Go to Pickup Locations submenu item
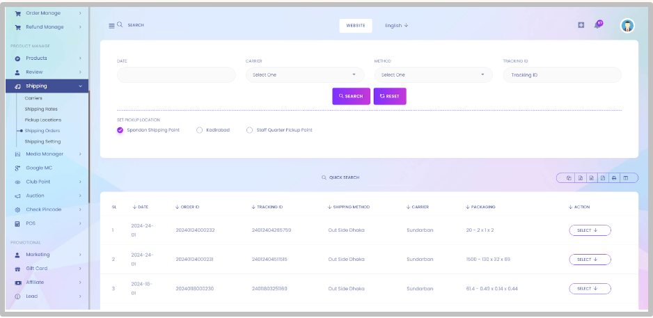Viewport: 653px width, 318px height. pos(43,120)
